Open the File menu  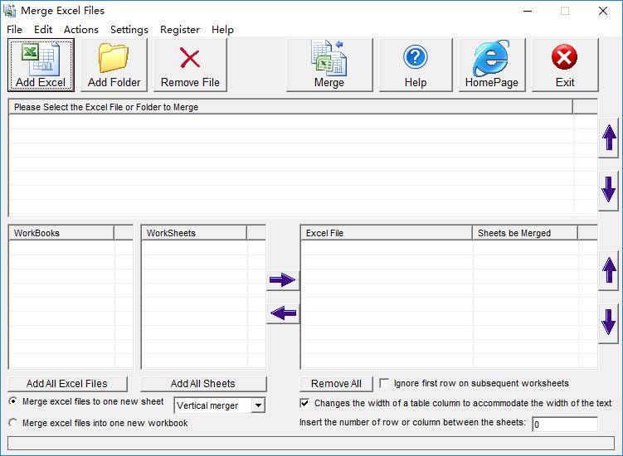[14, 30]
